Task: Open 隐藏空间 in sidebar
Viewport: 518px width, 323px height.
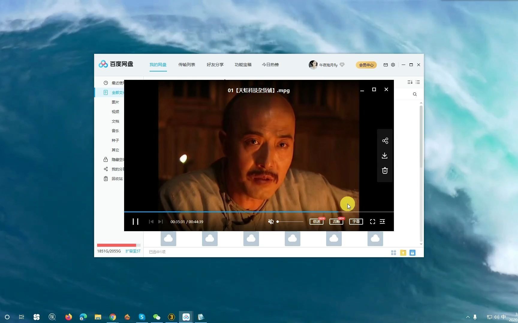Action: 114,159
